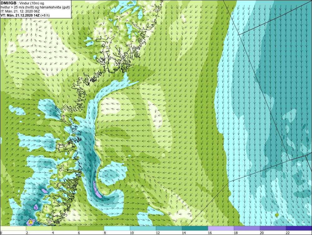
Task: Click the '(+8 h)' forecast offset text
Action: (45, 15)
